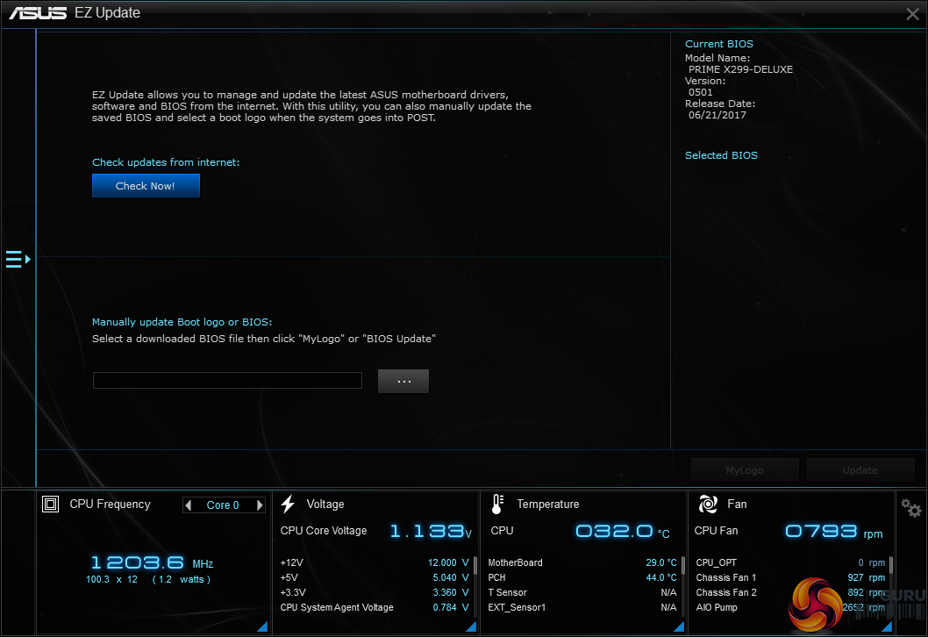Image resolution: width=928 pixels, height=637 pixels.
Task: Expand the CPU Frequency panel corner triangle
Action: coord(262,626)
